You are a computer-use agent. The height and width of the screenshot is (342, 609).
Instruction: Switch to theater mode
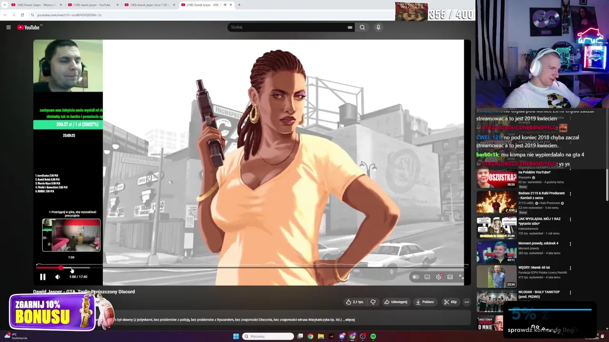point(450,277)
